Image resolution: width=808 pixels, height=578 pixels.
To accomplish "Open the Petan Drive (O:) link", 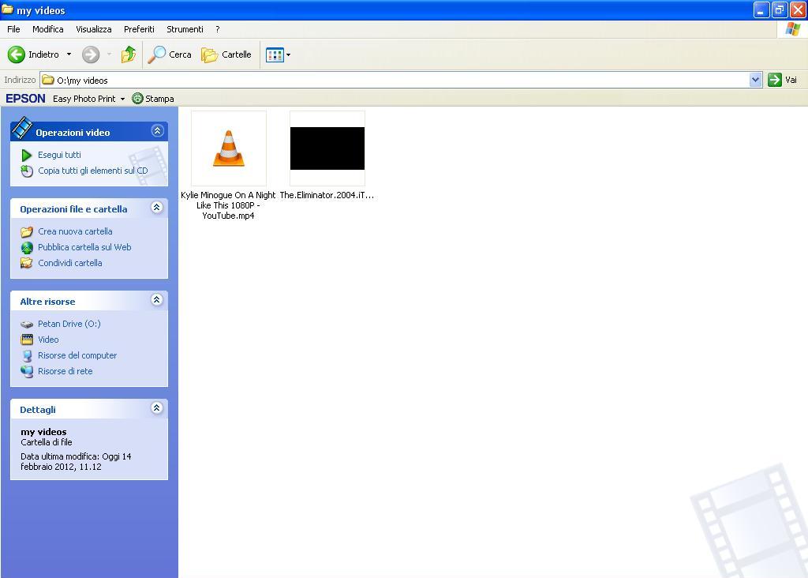I will pyautogui.click(x=69, y=324).
